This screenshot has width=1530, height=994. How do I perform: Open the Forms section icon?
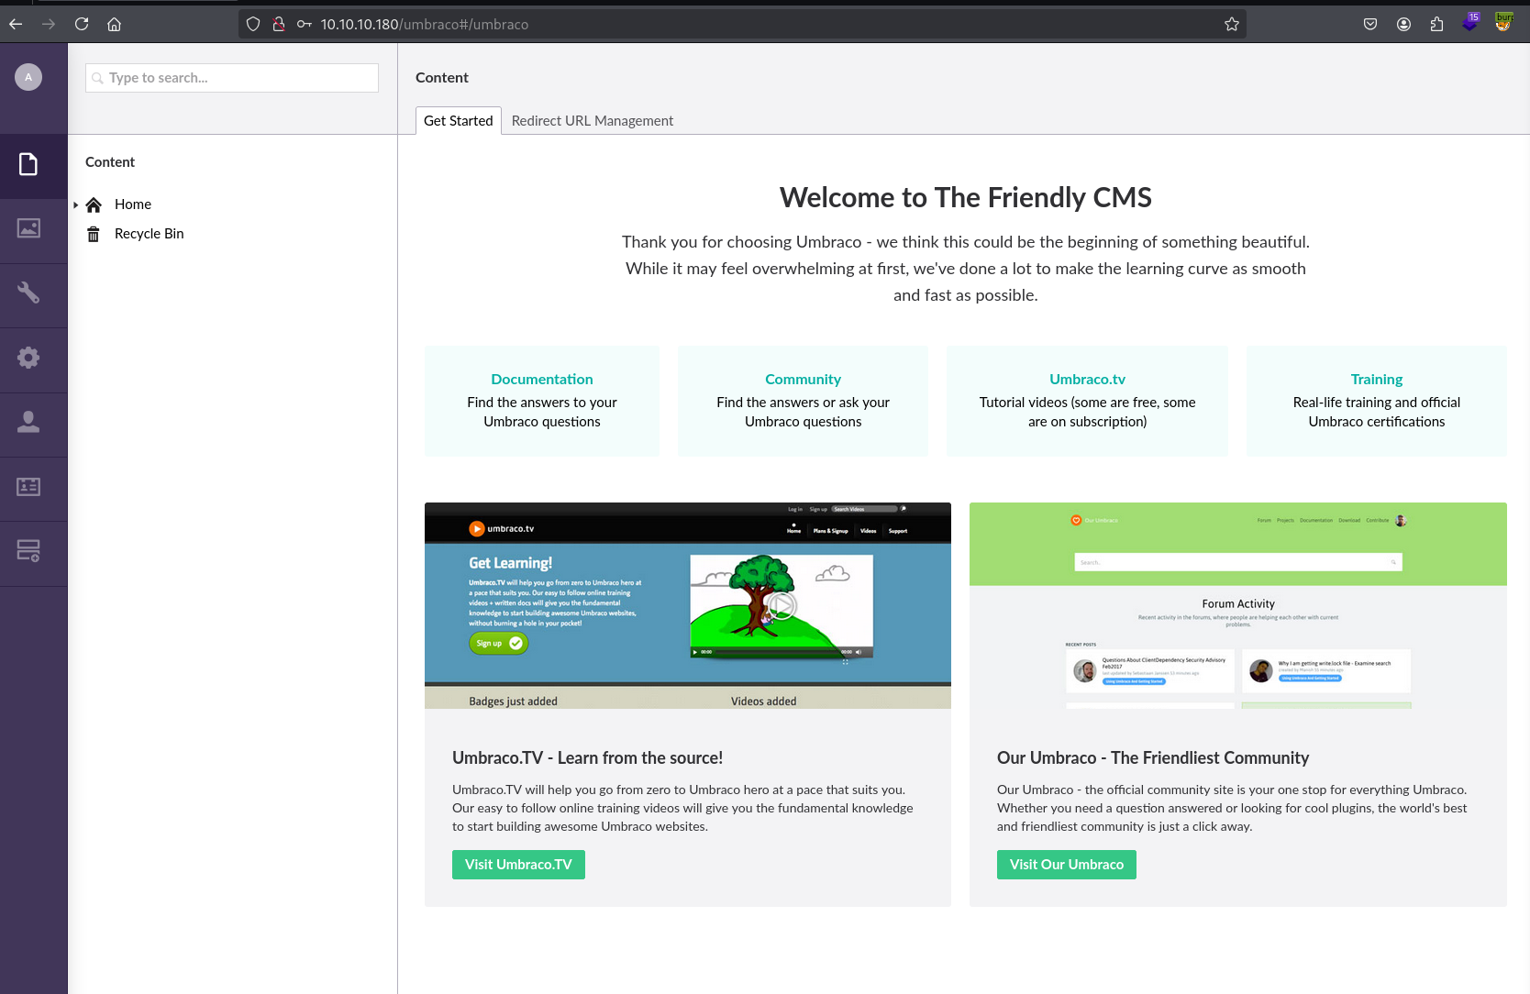tap(28, 551)
